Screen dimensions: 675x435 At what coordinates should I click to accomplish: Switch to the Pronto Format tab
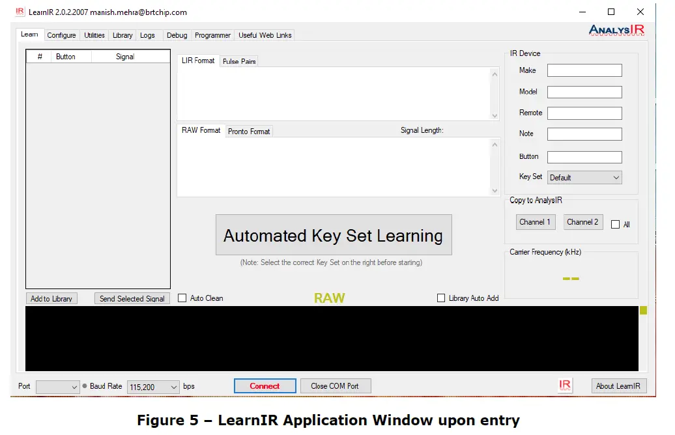pyautogui.click(x=249, y=131)
